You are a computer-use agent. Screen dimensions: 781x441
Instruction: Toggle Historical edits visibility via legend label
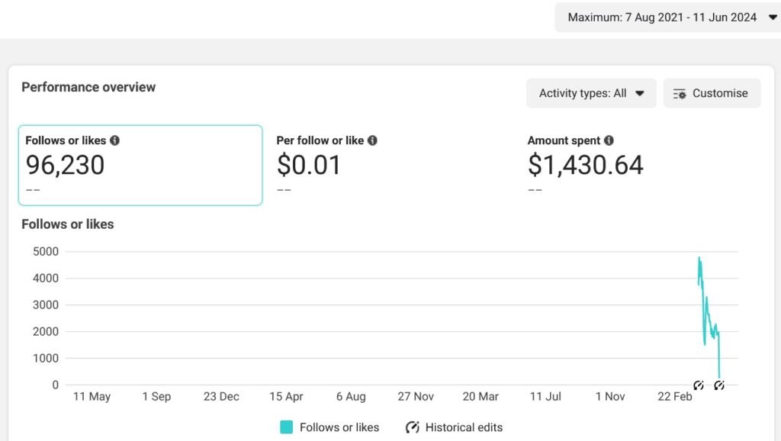[464, 427]
